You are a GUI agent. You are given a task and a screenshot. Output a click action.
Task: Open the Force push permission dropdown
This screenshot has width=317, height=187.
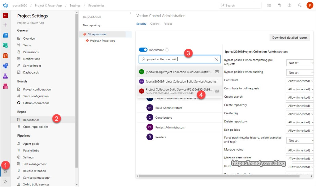(300, 140)
